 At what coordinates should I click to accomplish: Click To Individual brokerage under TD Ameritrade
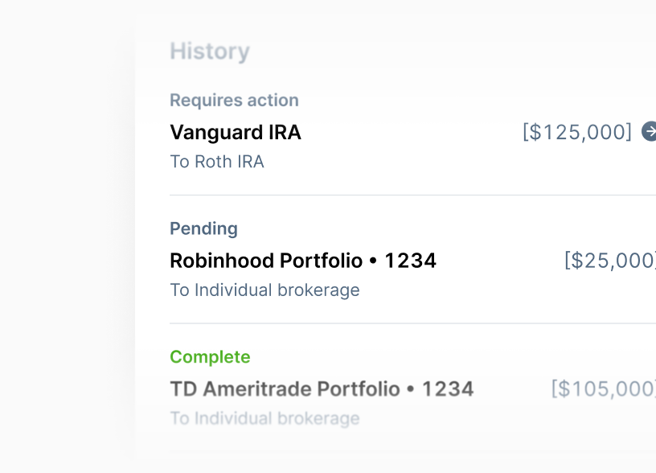pos(264,418)
